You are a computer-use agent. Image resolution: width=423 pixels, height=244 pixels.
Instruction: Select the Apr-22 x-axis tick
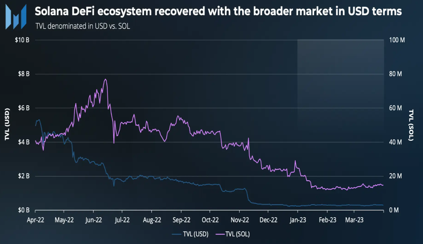coord(35,220)
